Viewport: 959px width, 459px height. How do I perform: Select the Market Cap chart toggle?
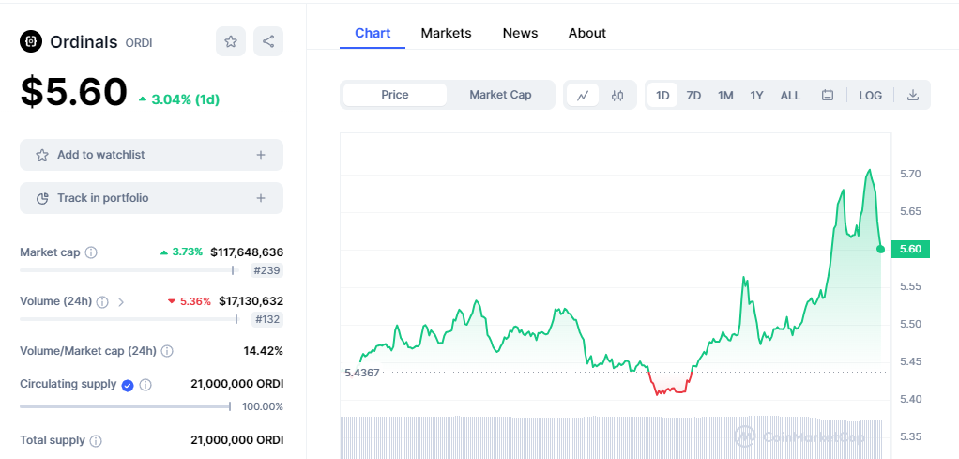coord(500,95)
